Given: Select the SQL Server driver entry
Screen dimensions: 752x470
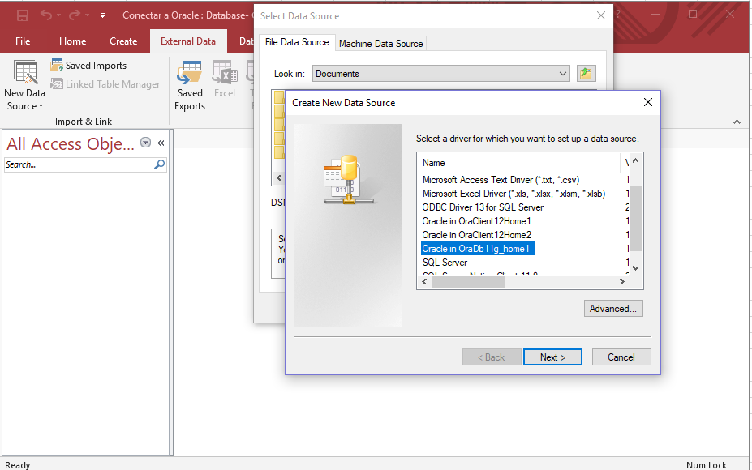Looking at the screenshot, I should 445,263.
